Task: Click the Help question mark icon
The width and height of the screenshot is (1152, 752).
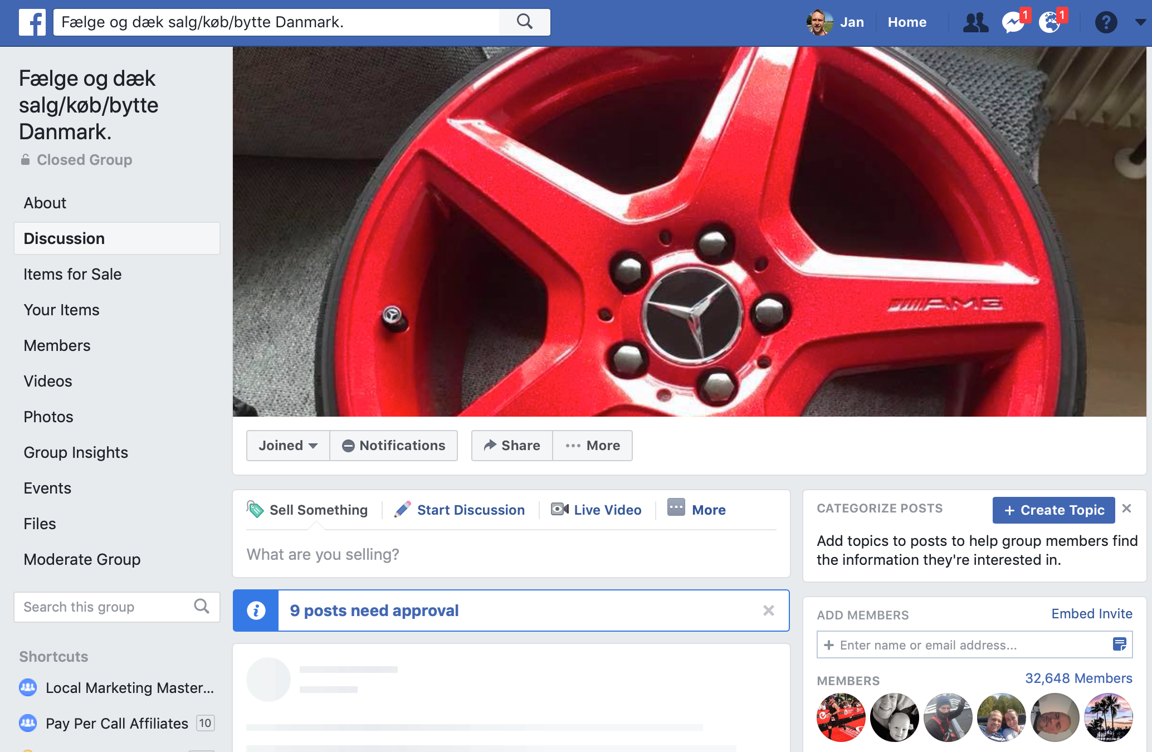Action: [1106, 23]
